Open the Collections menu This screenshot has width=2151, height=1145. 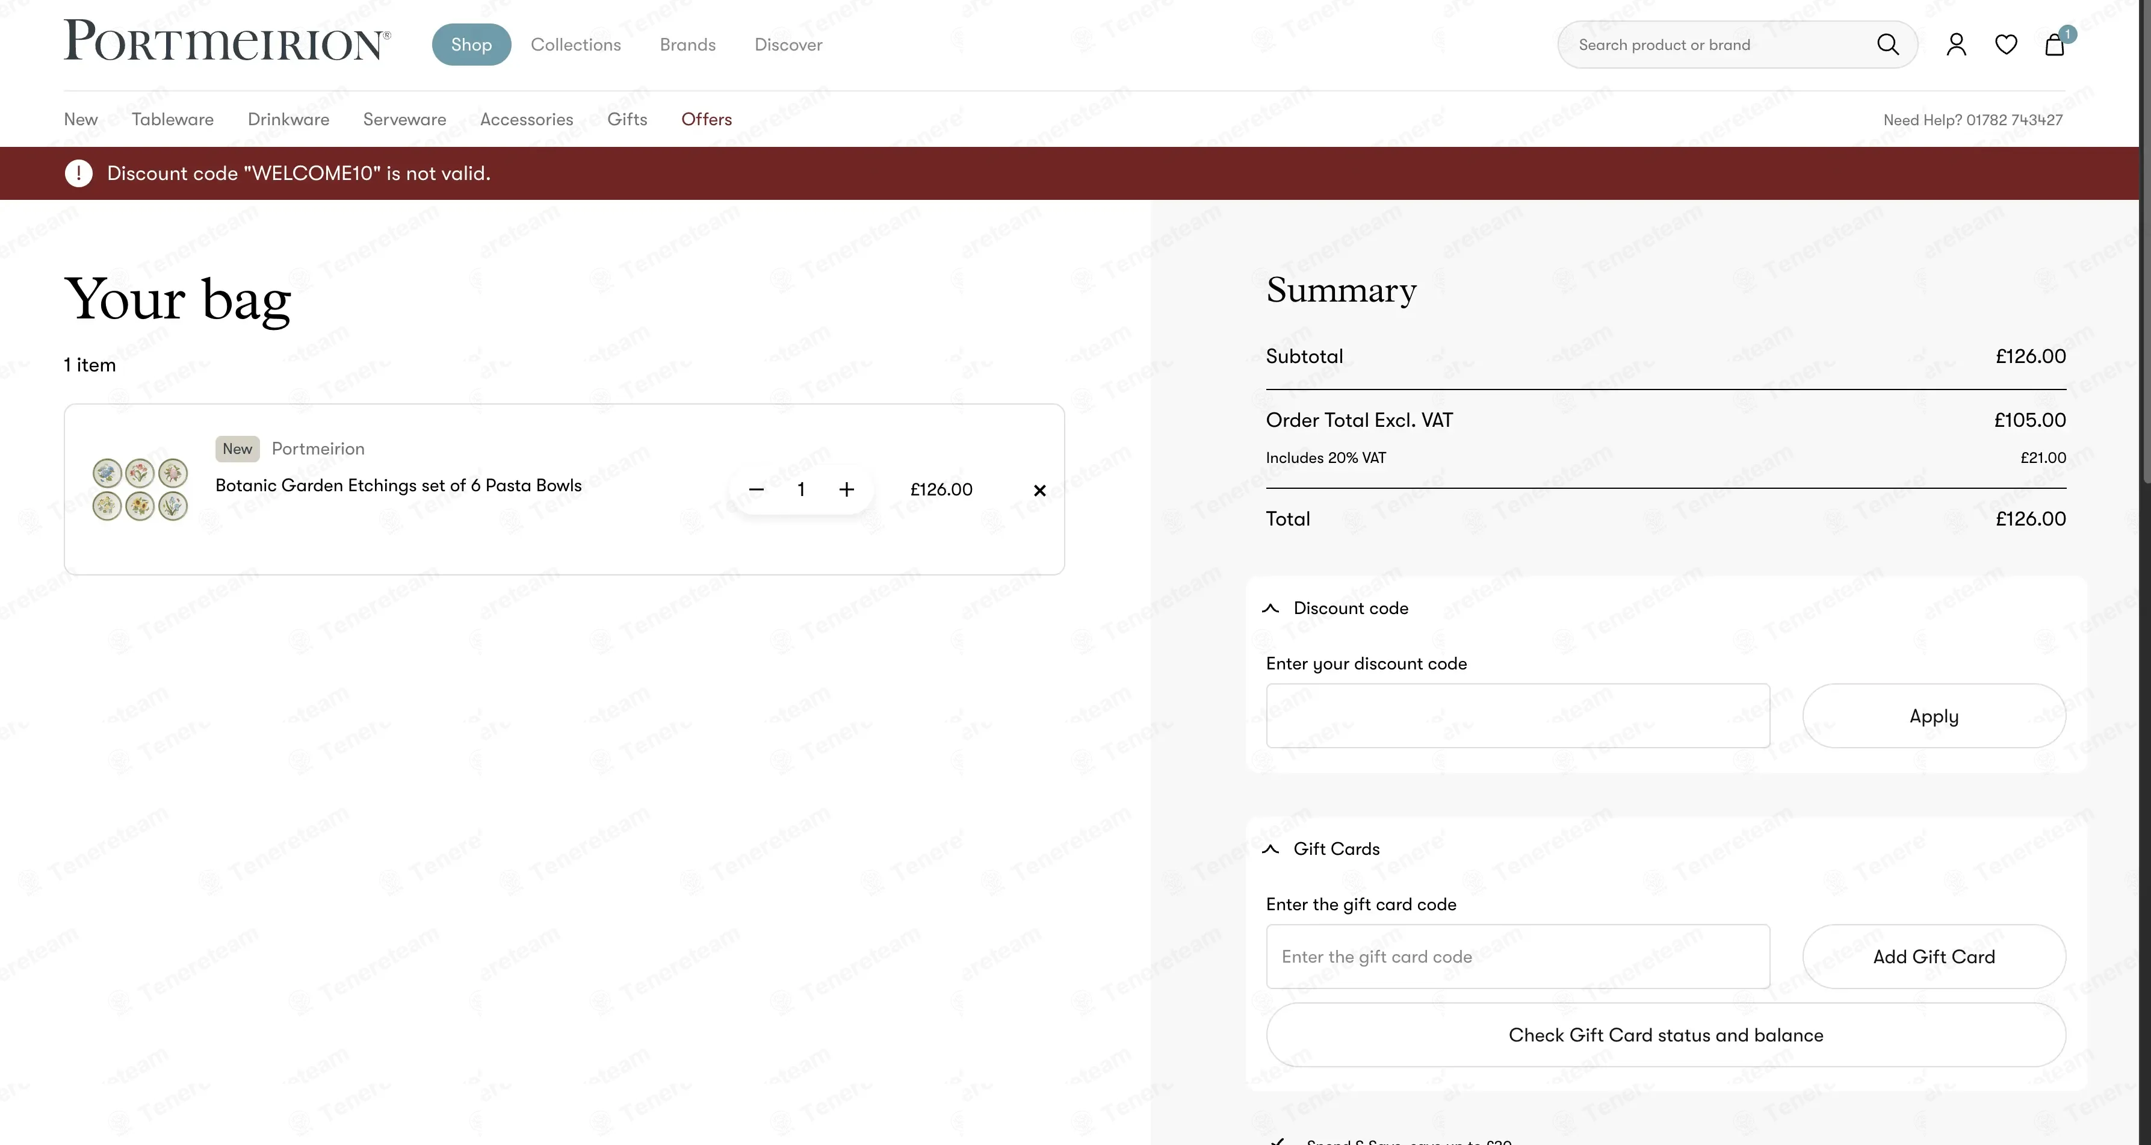tap(575, 45)
